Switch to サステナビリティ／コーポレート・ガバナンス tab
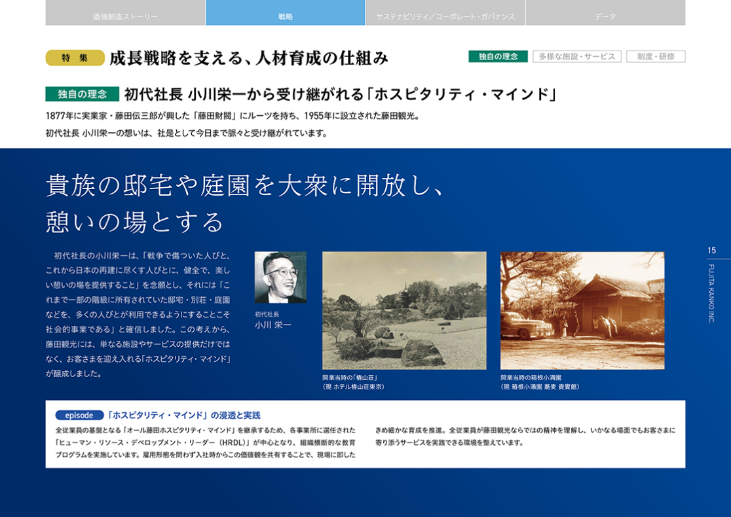Screen dimensions: 731x517 (x=445, y=12)
